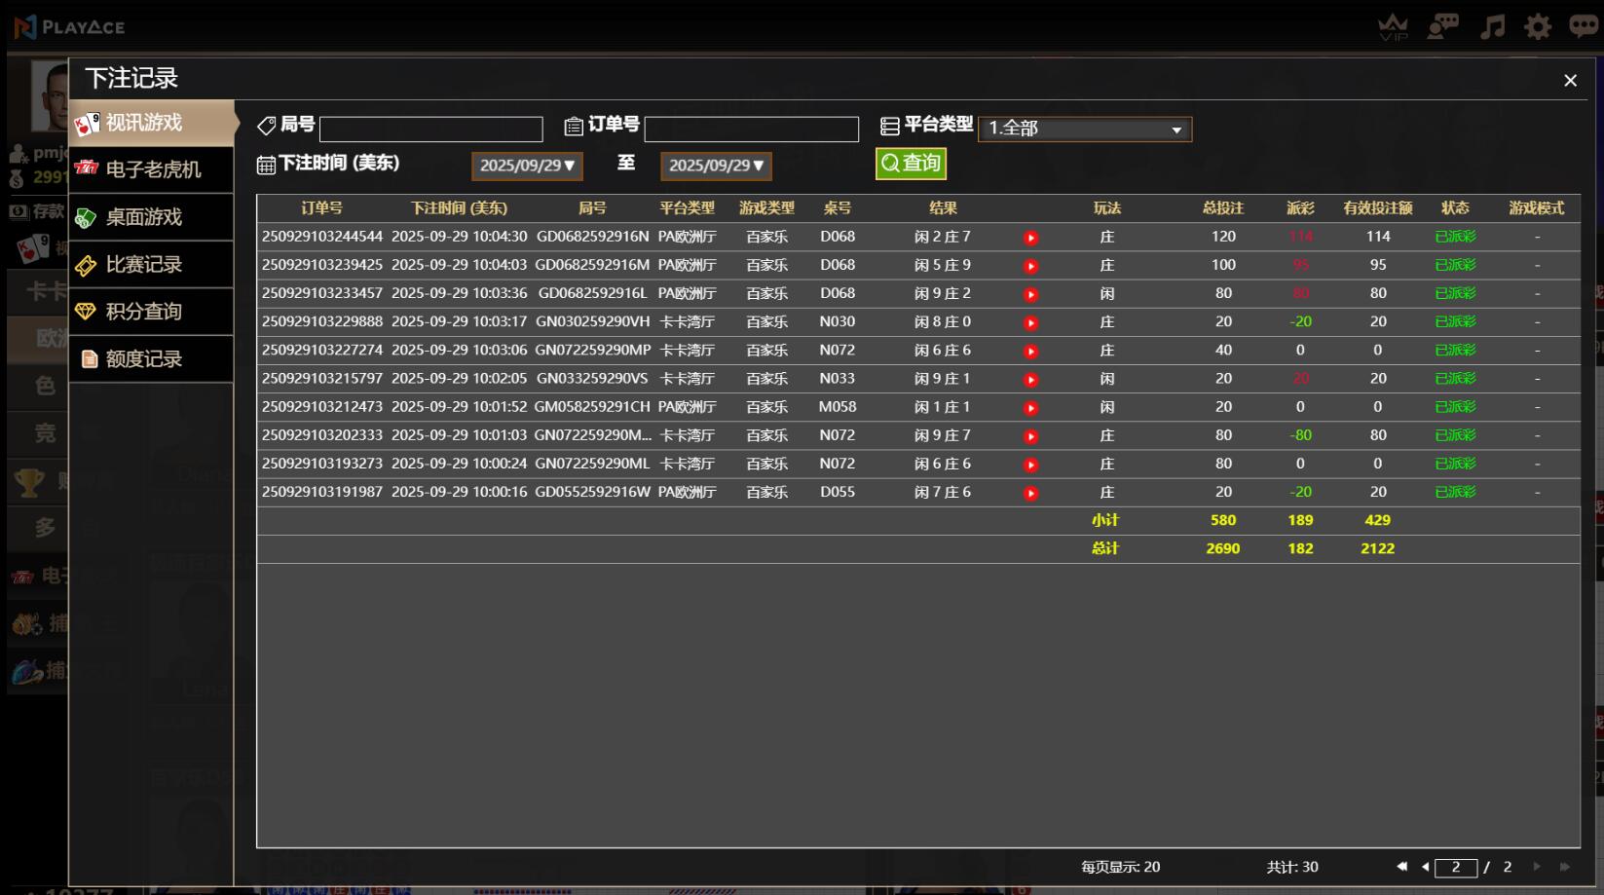The width and height of the screenshot is (1604, 895).
Task: Open the start date picker dropdown
Action: point(527,166)
